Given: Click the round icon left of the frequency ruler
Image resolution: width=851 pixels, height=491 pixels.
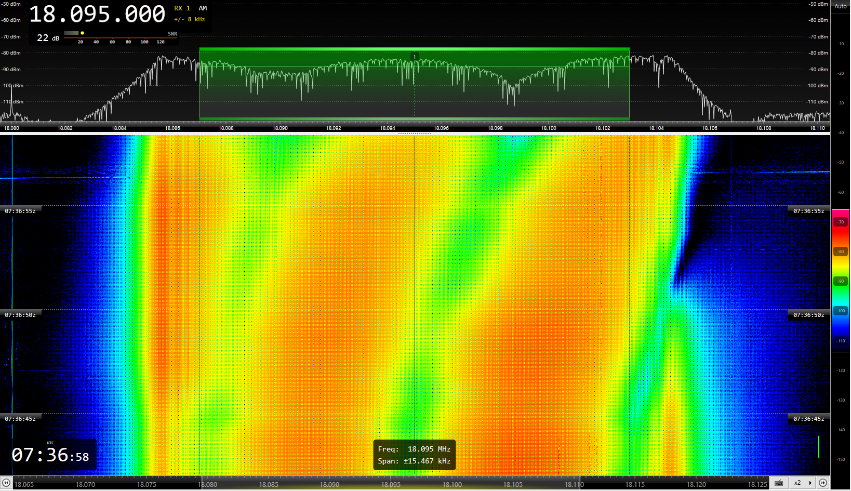Looking at the screenshot, I should [x=6, y=483].
